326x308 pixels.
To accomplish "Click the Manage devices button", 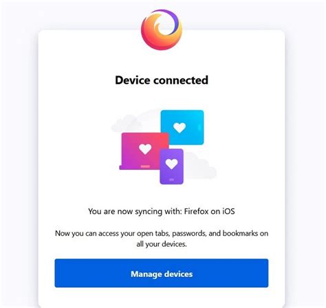I will point(162,273).
